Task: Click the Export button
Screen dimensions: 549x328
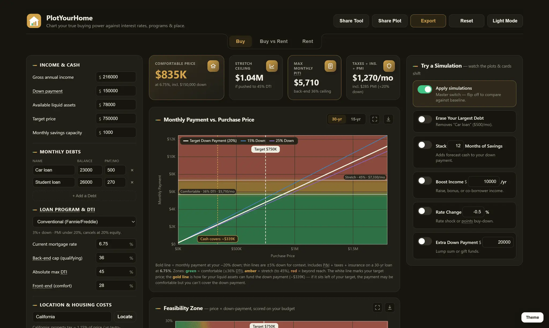Action: (428, 21)
